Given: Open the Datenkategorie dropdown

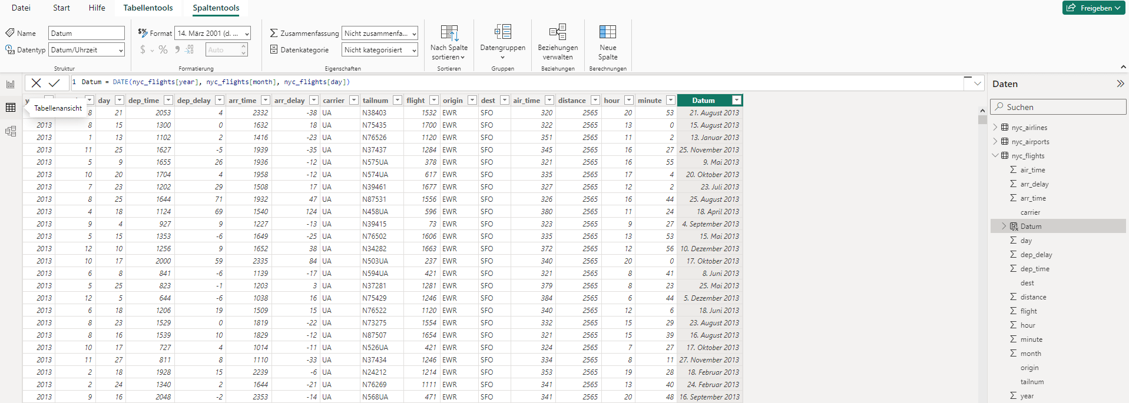Looking at the screenshot, I should pyautogui.click(x=380, y=50).
